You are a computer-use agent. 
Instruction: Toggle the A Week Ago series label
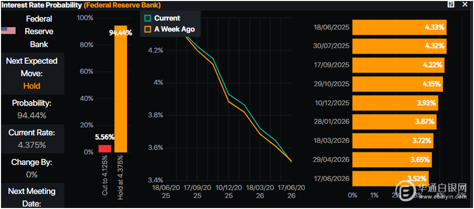click(175, 29)
